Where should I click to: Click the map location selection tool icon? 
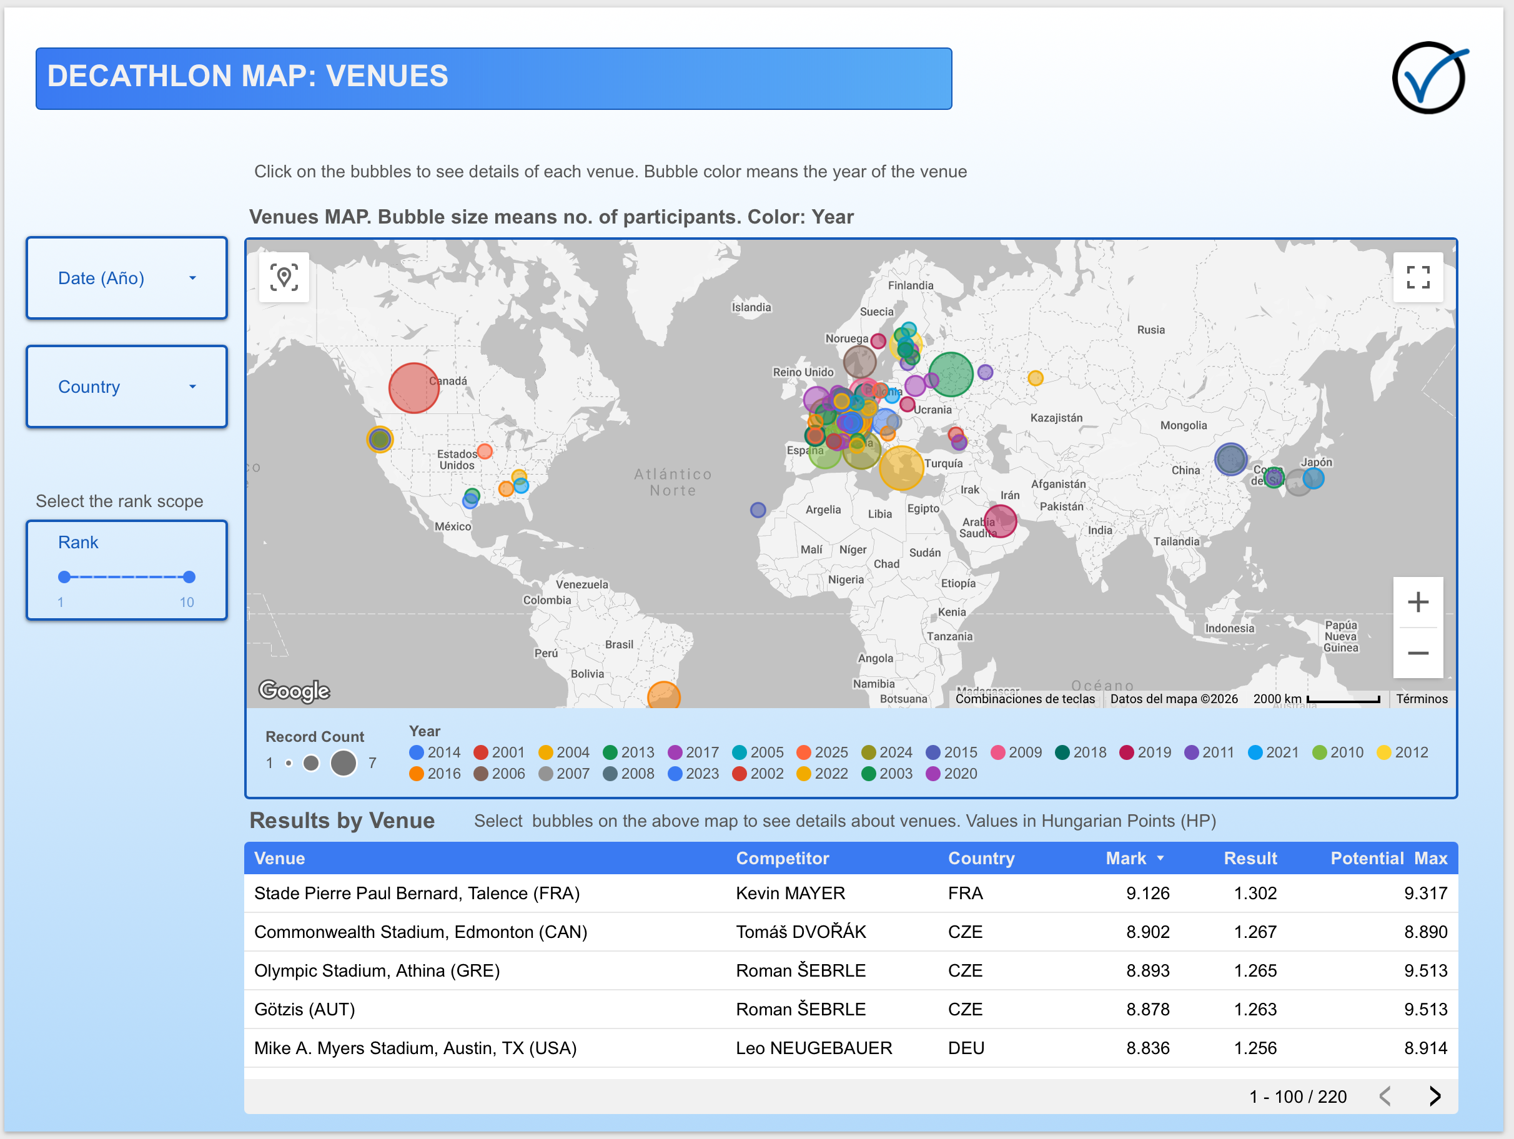tap(284, 277)
